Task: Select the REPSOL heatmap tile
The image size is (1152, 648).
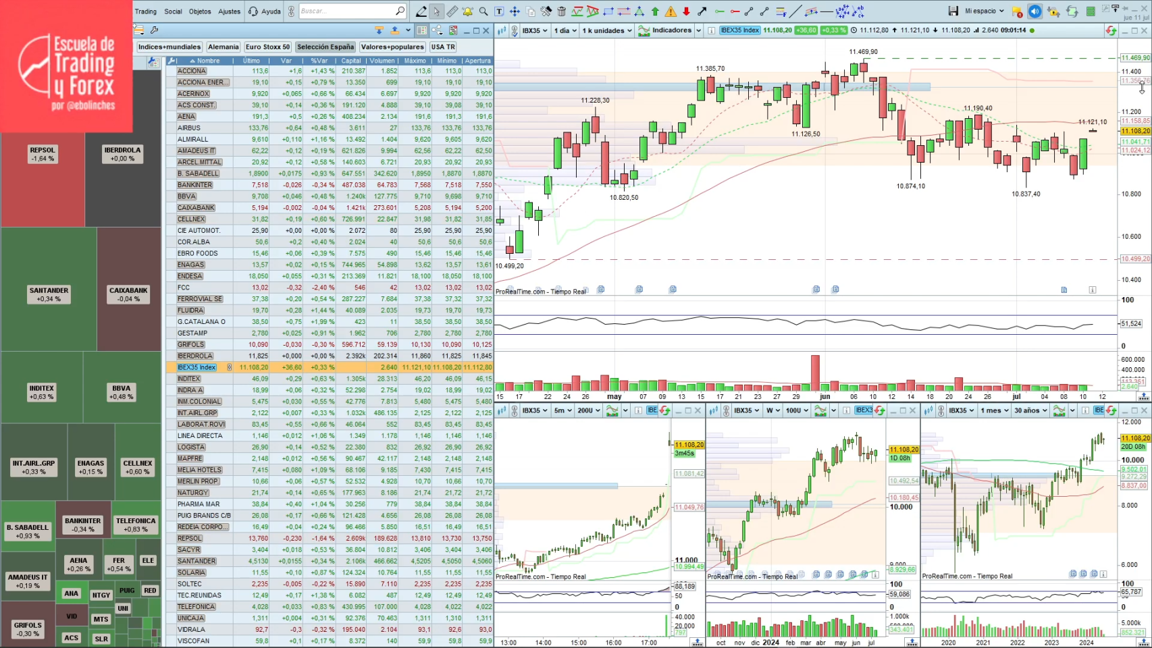Action: click(43, 180)
